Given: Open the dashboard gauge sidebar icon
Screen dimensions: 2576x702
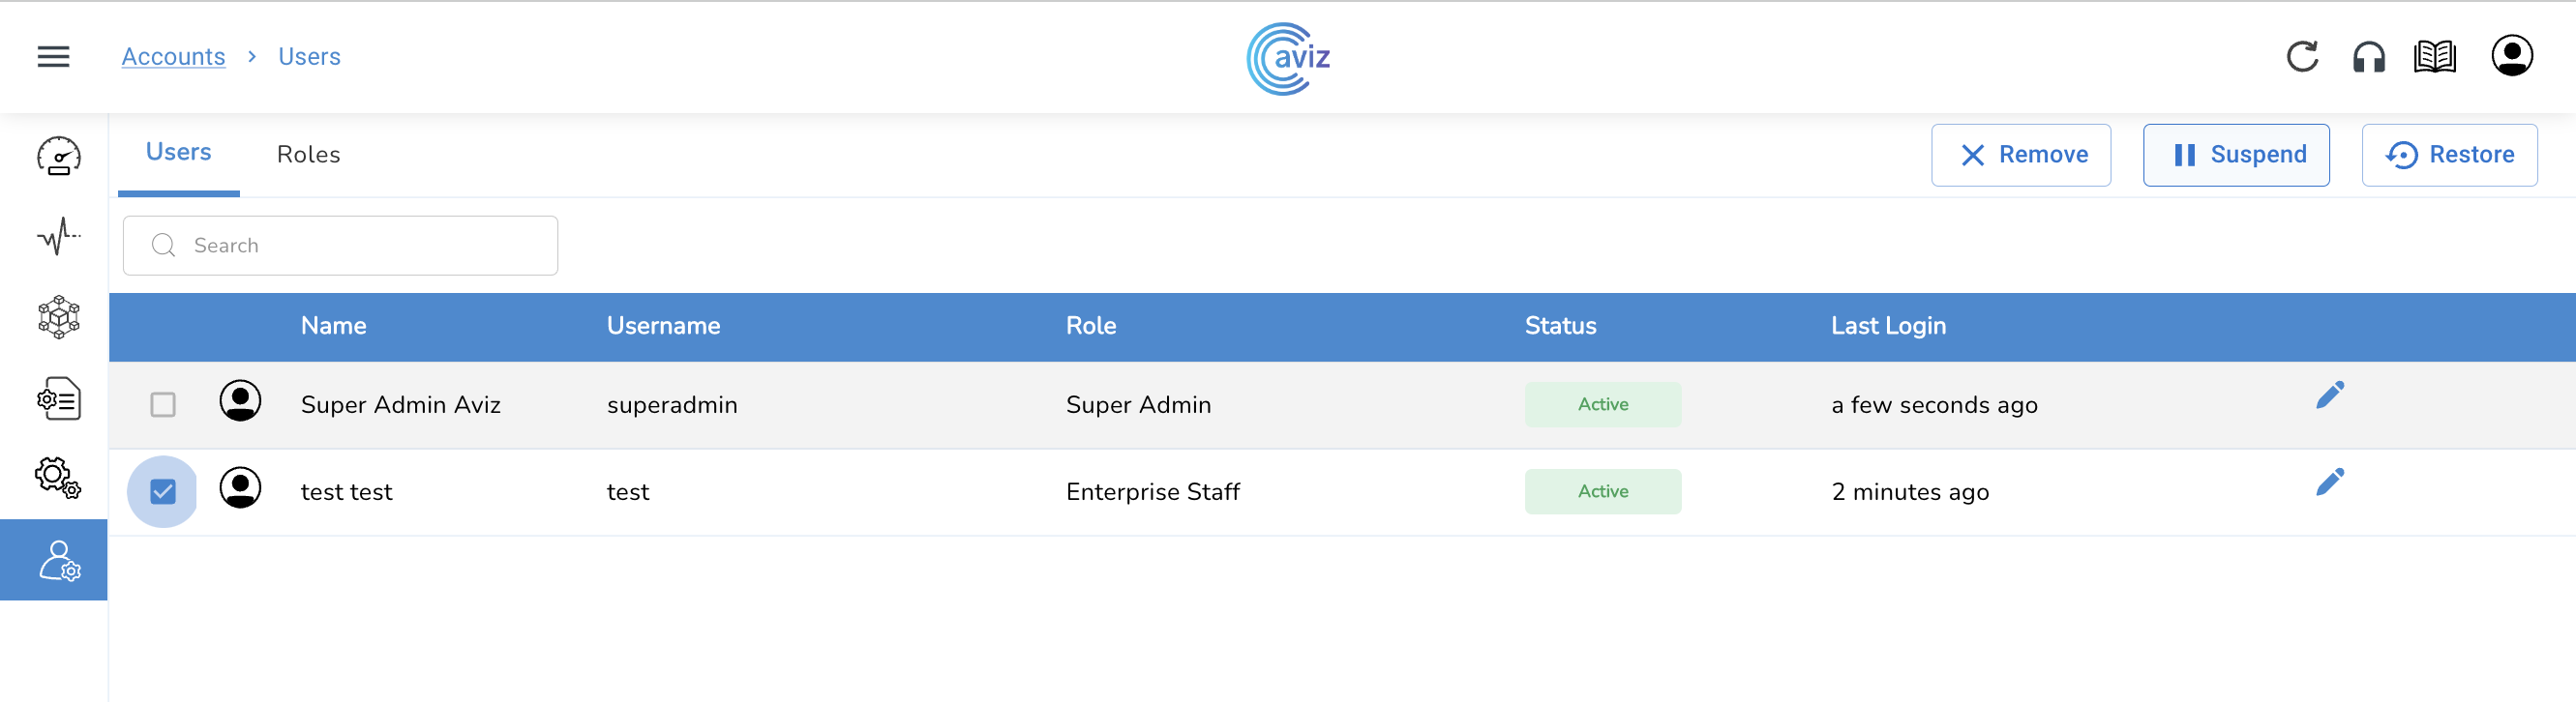Looking at the screenshot, I should pos(58,156).
